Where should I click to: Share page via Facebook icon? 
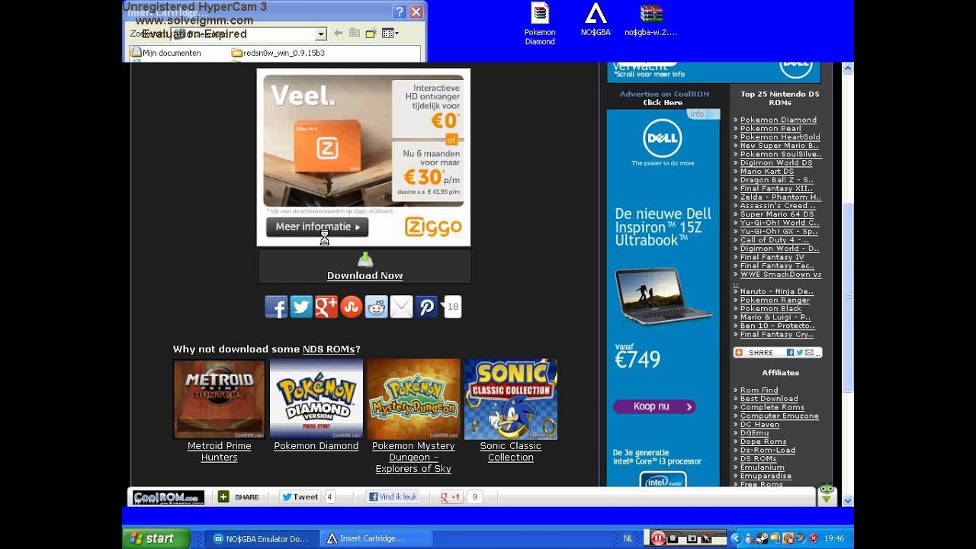(x=276, y=307)
